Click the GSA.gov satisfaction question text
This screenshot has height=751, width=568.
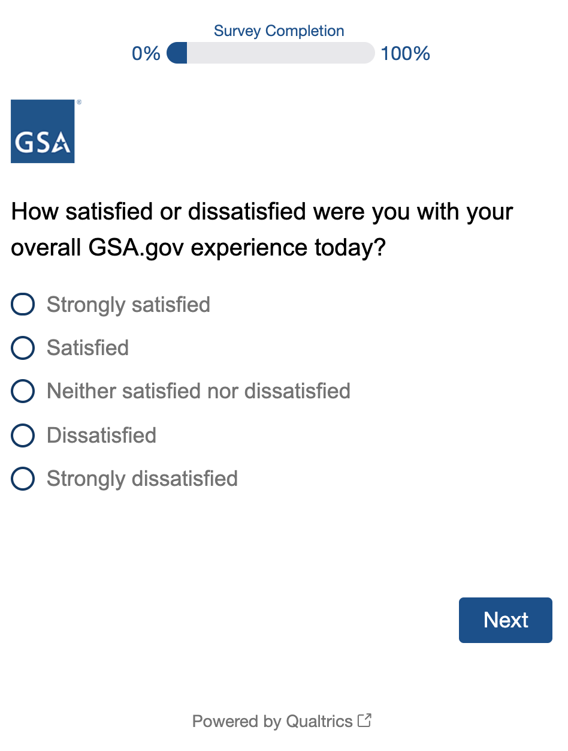click(262, 230)
